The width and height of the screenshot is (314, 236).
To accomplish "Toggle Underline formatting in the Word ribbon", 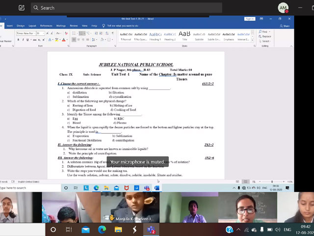I will coord(27,40).
